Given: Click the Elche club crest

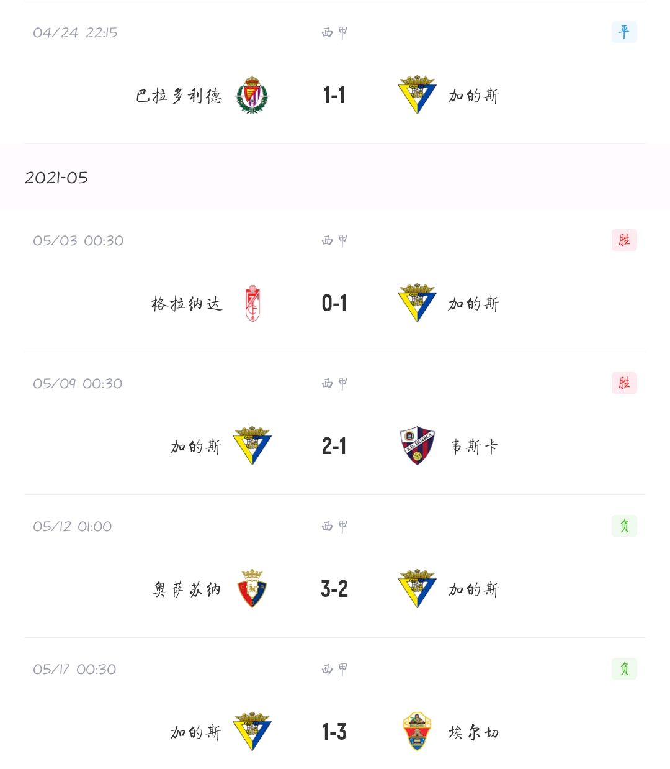Looking at the screenshot, I should tap(417, 732).
